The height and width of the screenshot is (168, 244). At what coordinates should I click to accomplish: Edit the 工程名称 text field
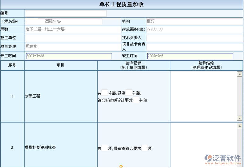[63, 21]
